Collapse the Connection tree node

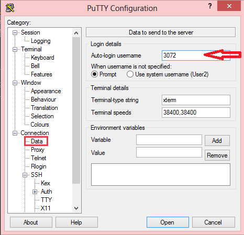(15, 133)
